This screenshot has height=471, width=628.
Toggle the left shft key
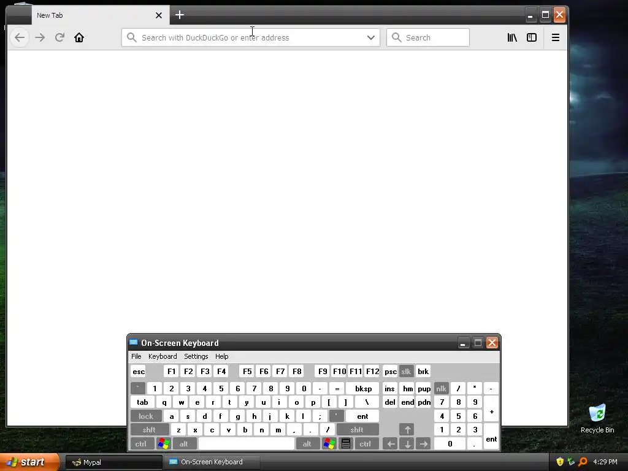click(x=149, y=430)
